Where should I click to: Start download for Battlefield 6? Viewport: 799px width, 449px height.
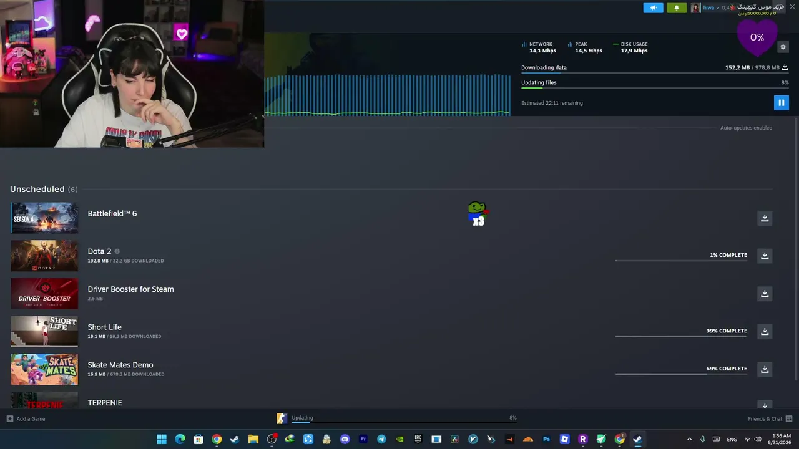coord(765,218)
